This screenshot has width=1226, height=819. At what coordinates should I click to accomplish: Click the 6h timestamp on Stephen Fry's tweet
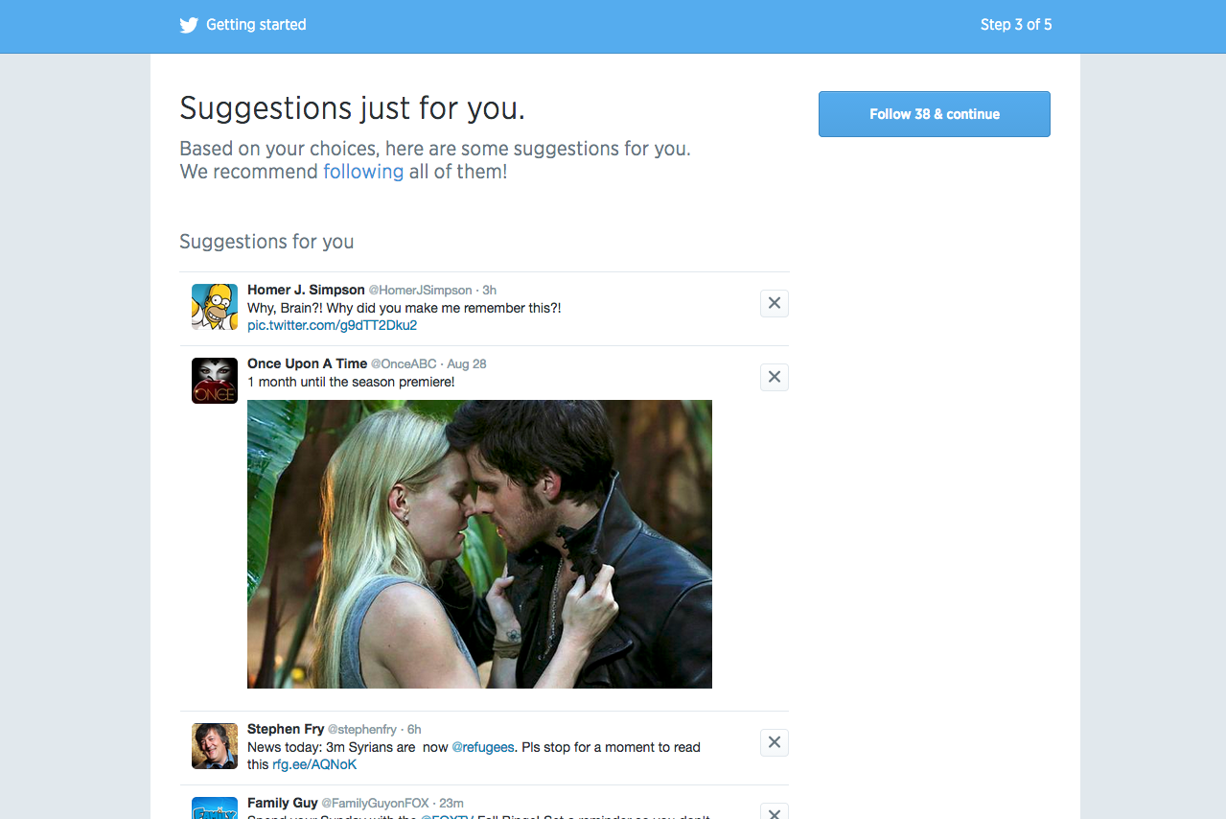pos(413,729)
